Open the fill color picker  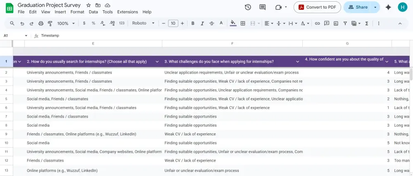(233, 23)
